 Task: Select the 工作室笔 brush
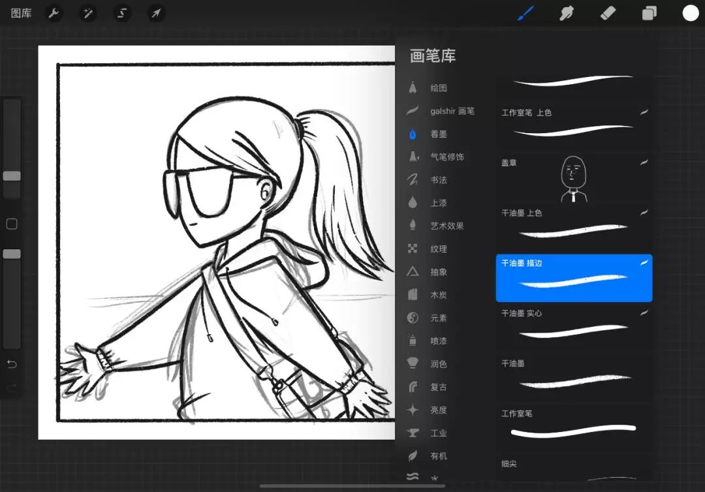[574, 424]
